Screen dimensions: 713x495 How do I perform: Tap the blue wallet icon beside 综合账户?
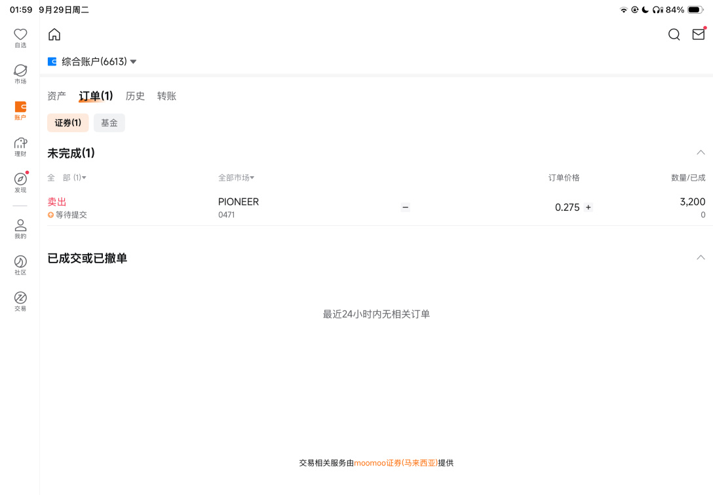click(x=52, y=62)
